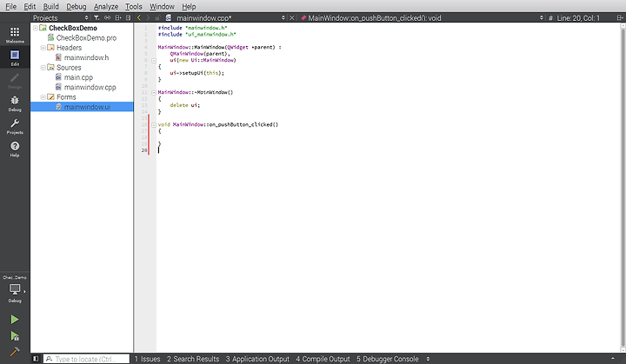Fold the MainWindow constructor code block

(x=154, y=60)
